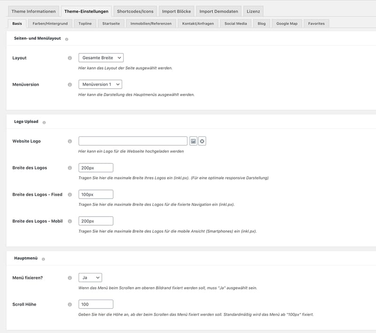Open the Lizenz tab

[254, 11]
